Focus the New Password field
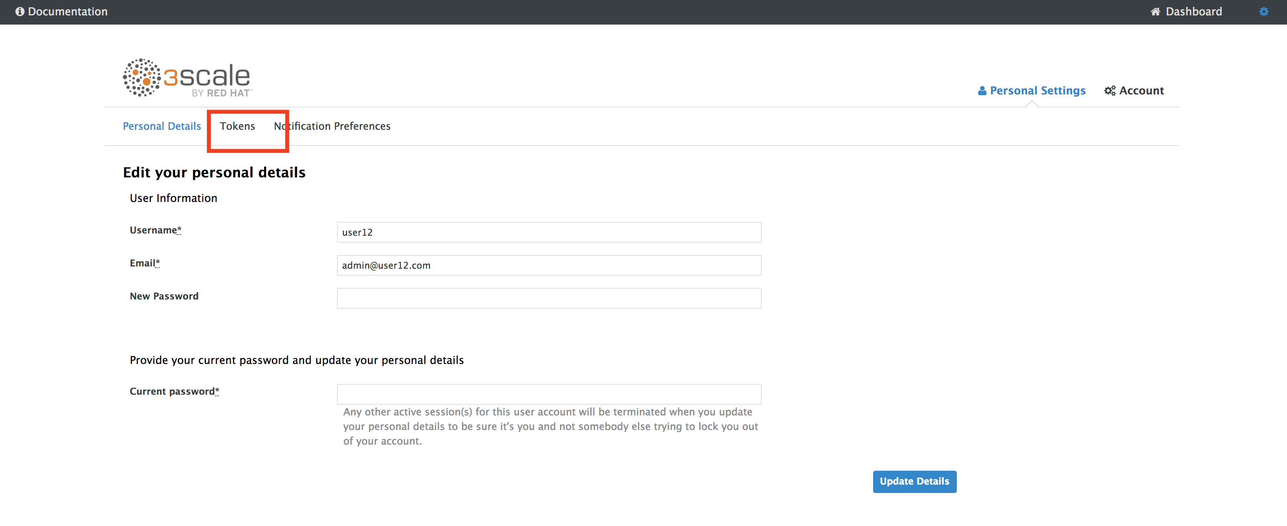The width and height of the screenshot is (1287, 526). click(549, 298)
